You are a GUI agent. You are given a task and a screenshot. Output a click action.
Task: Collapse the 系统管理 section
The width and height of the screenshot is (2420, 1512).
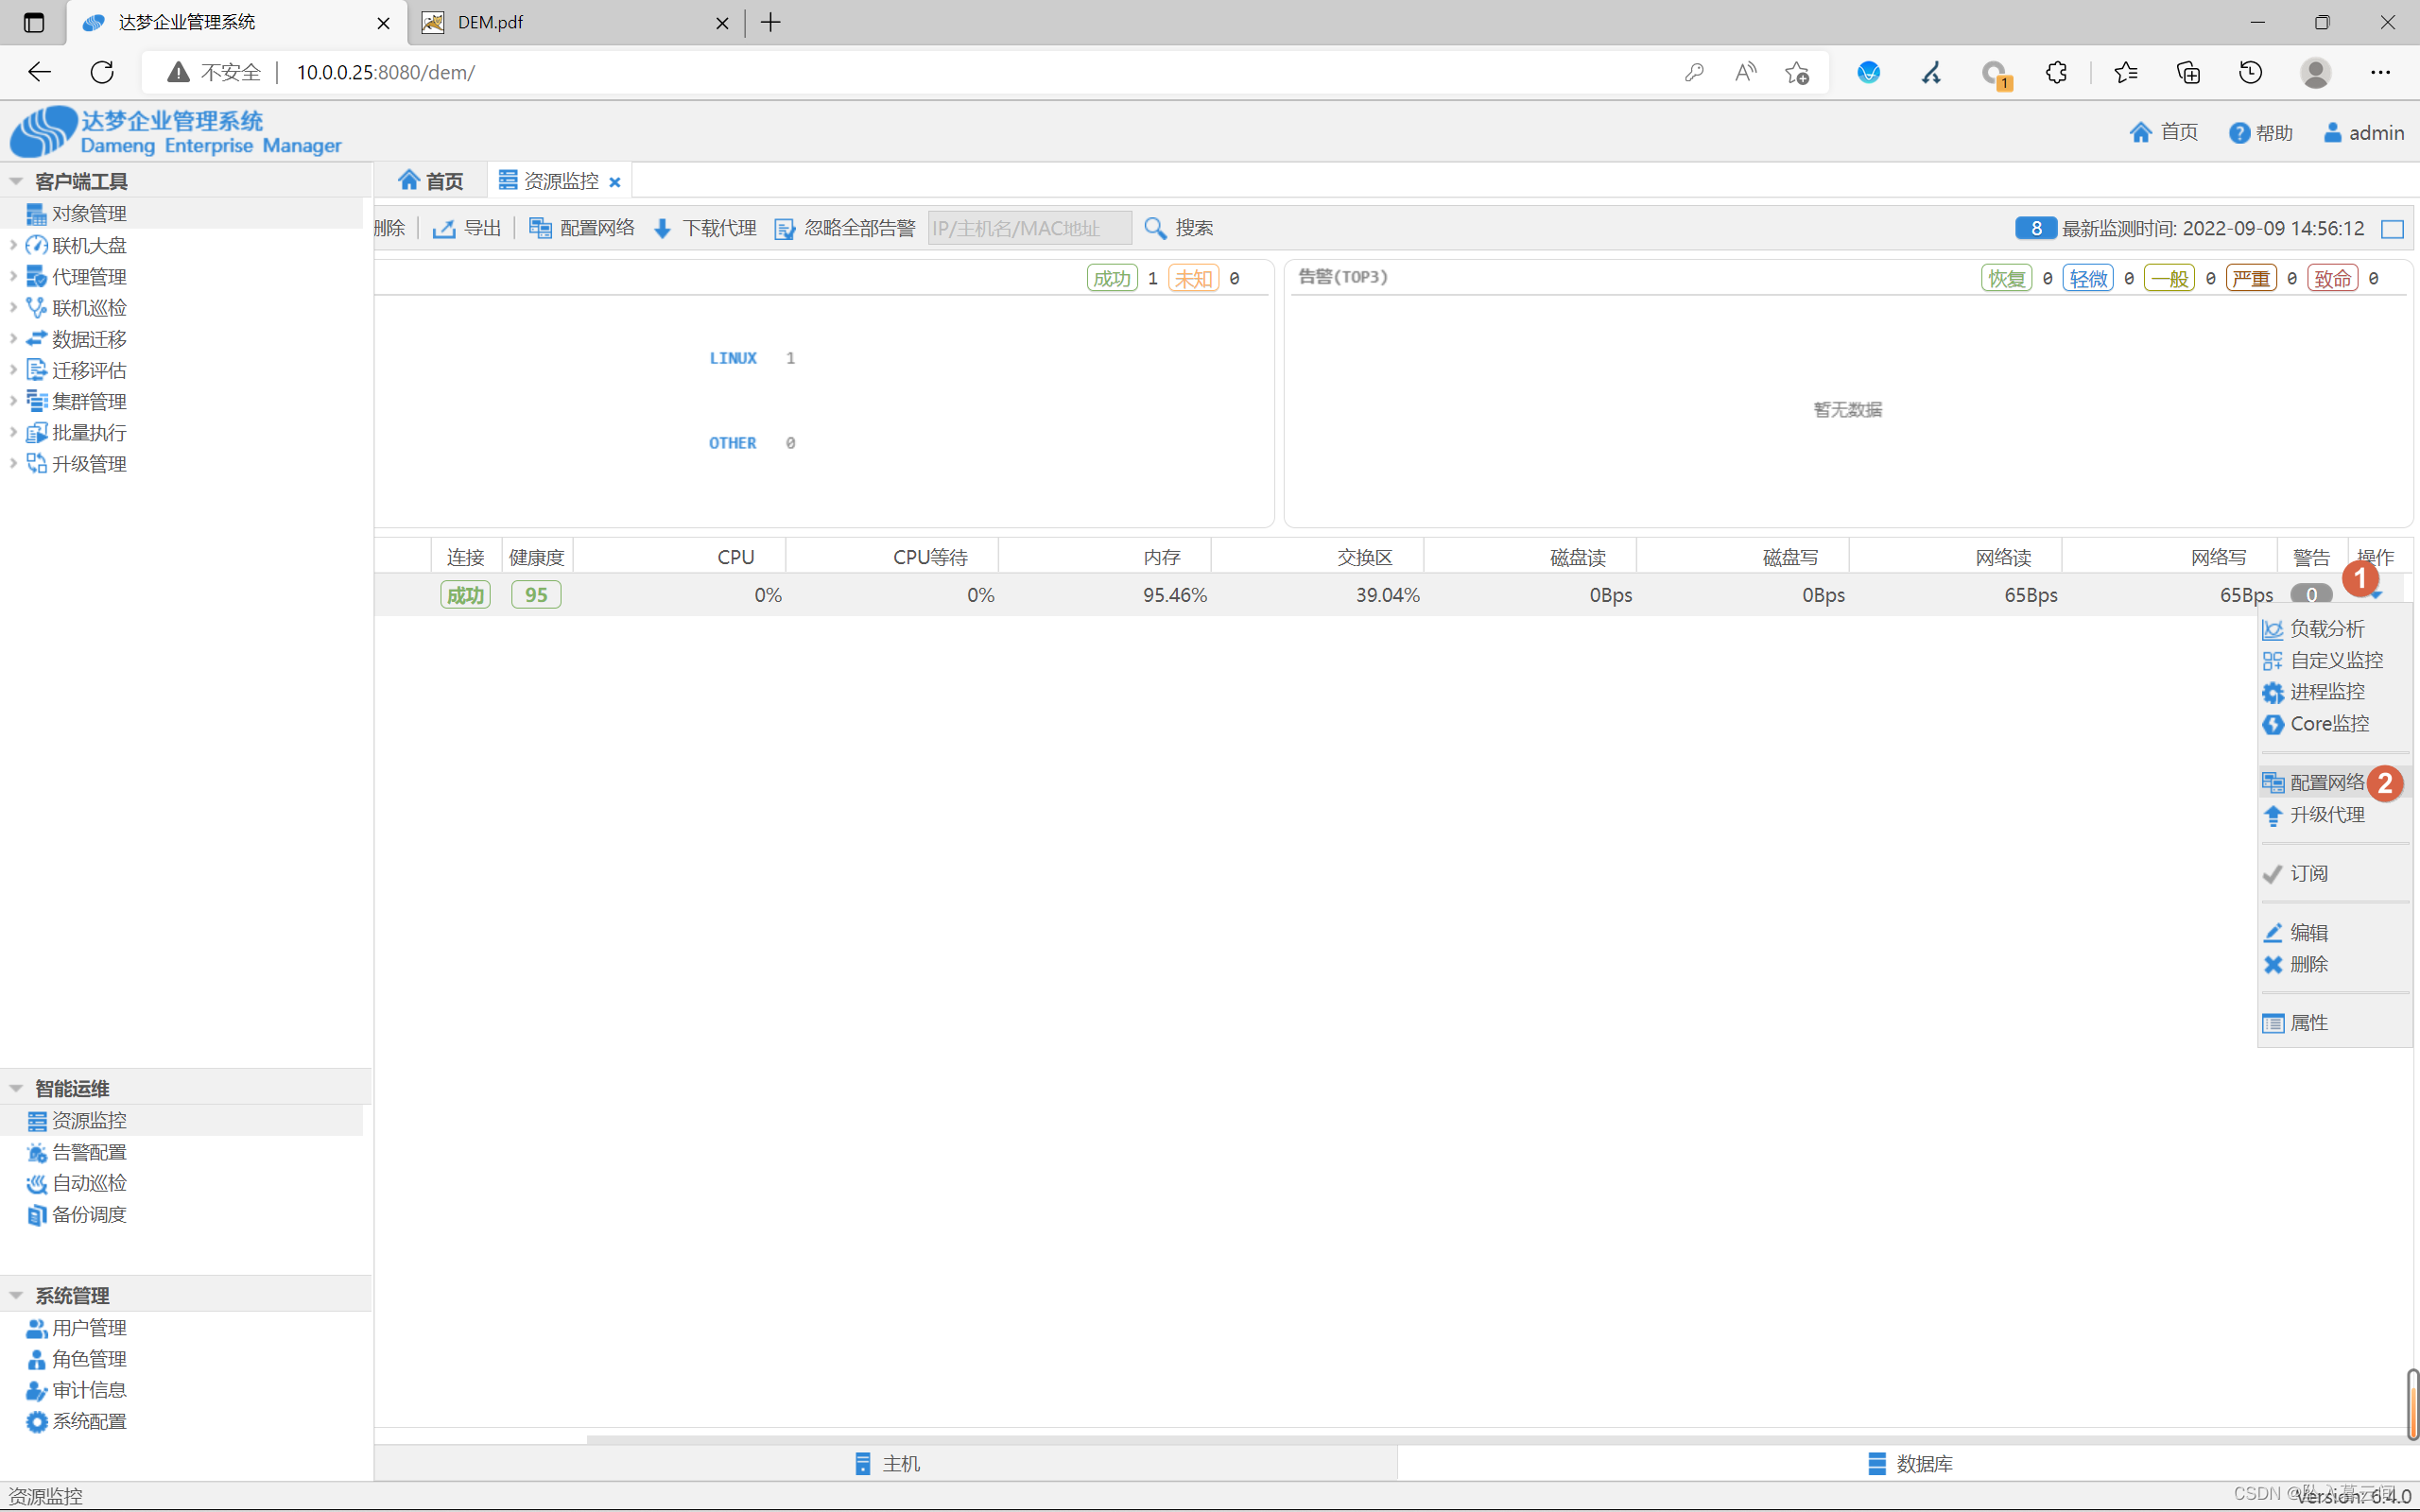pyautogui.click(x=17, y=1295)
